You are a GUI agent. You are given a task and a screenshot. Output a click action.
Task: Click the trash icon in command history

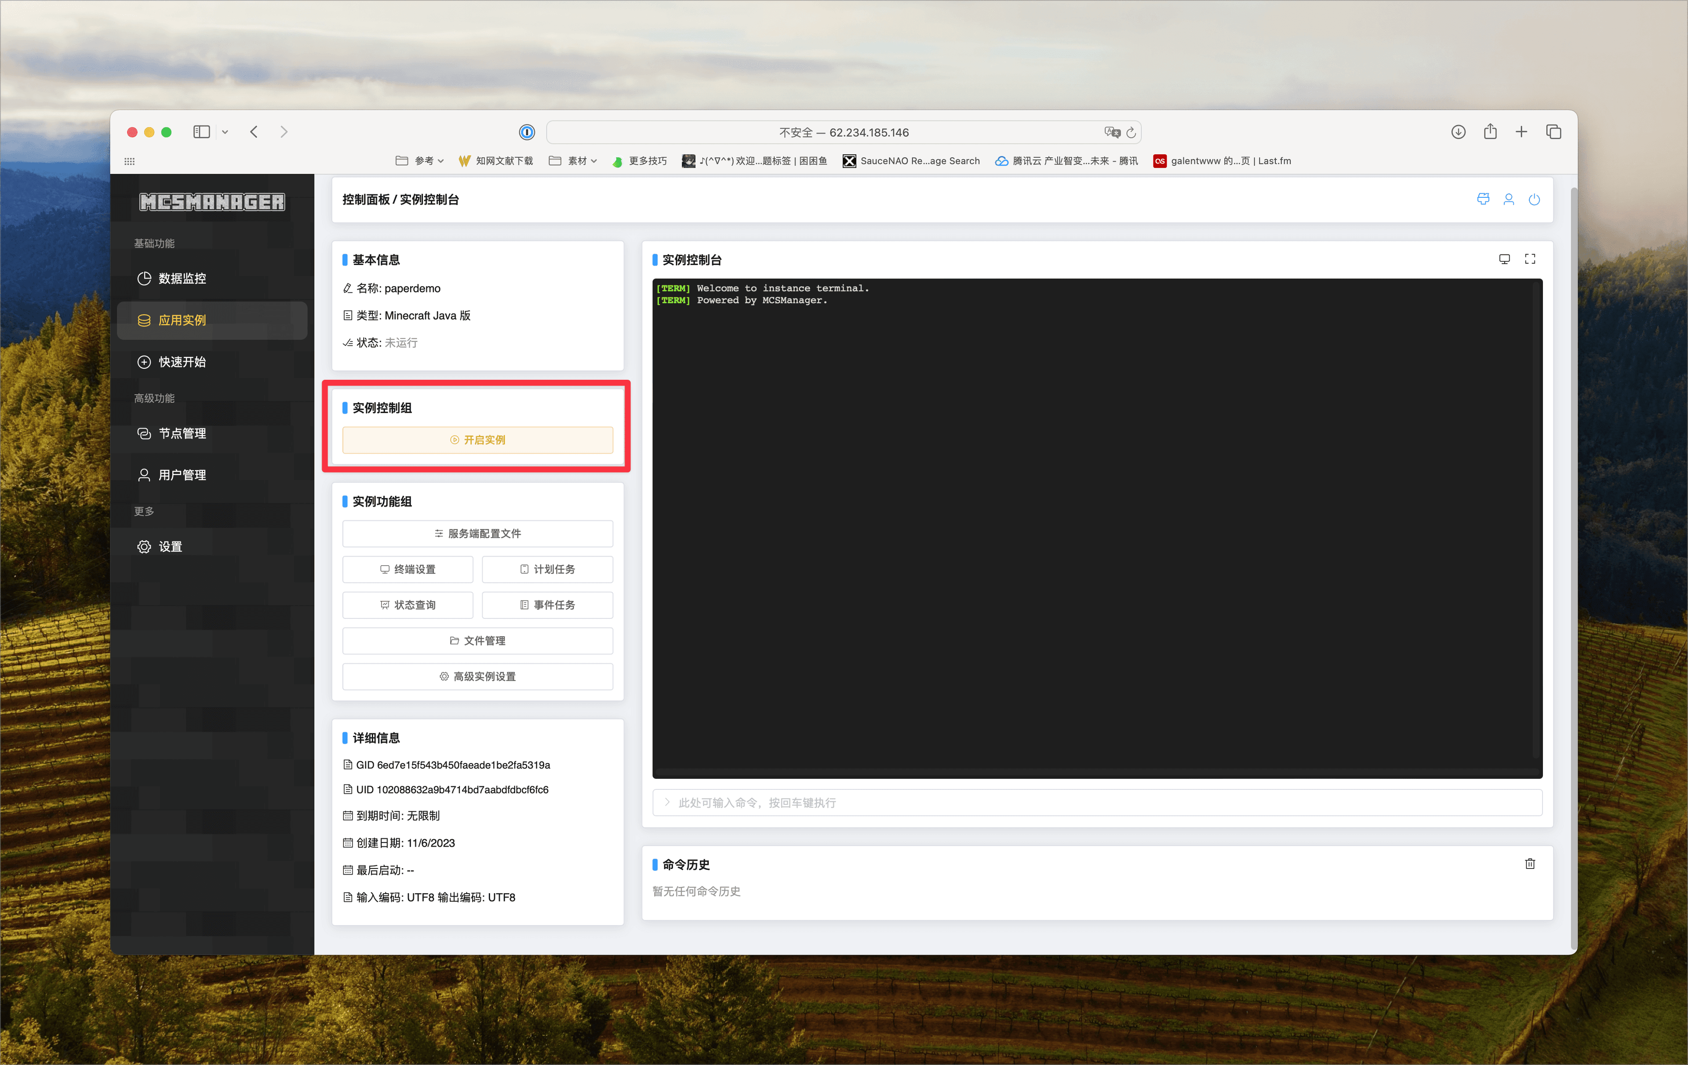click(1530, 864)
